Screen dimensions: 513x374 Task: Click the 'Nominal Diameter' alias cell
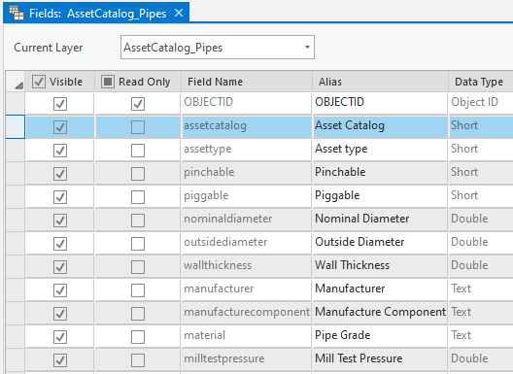380,220
